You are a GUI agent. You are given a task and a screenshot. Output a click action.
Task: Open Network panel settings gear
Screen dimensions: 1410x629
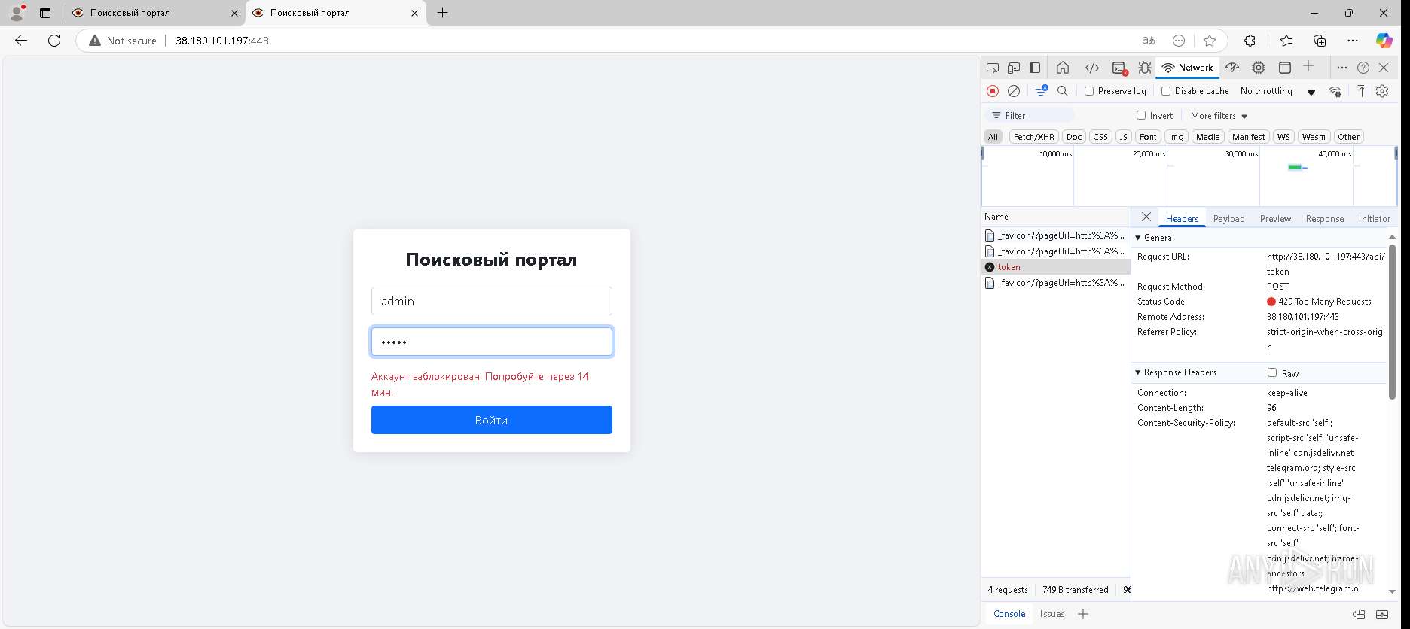coord(1382,91)
